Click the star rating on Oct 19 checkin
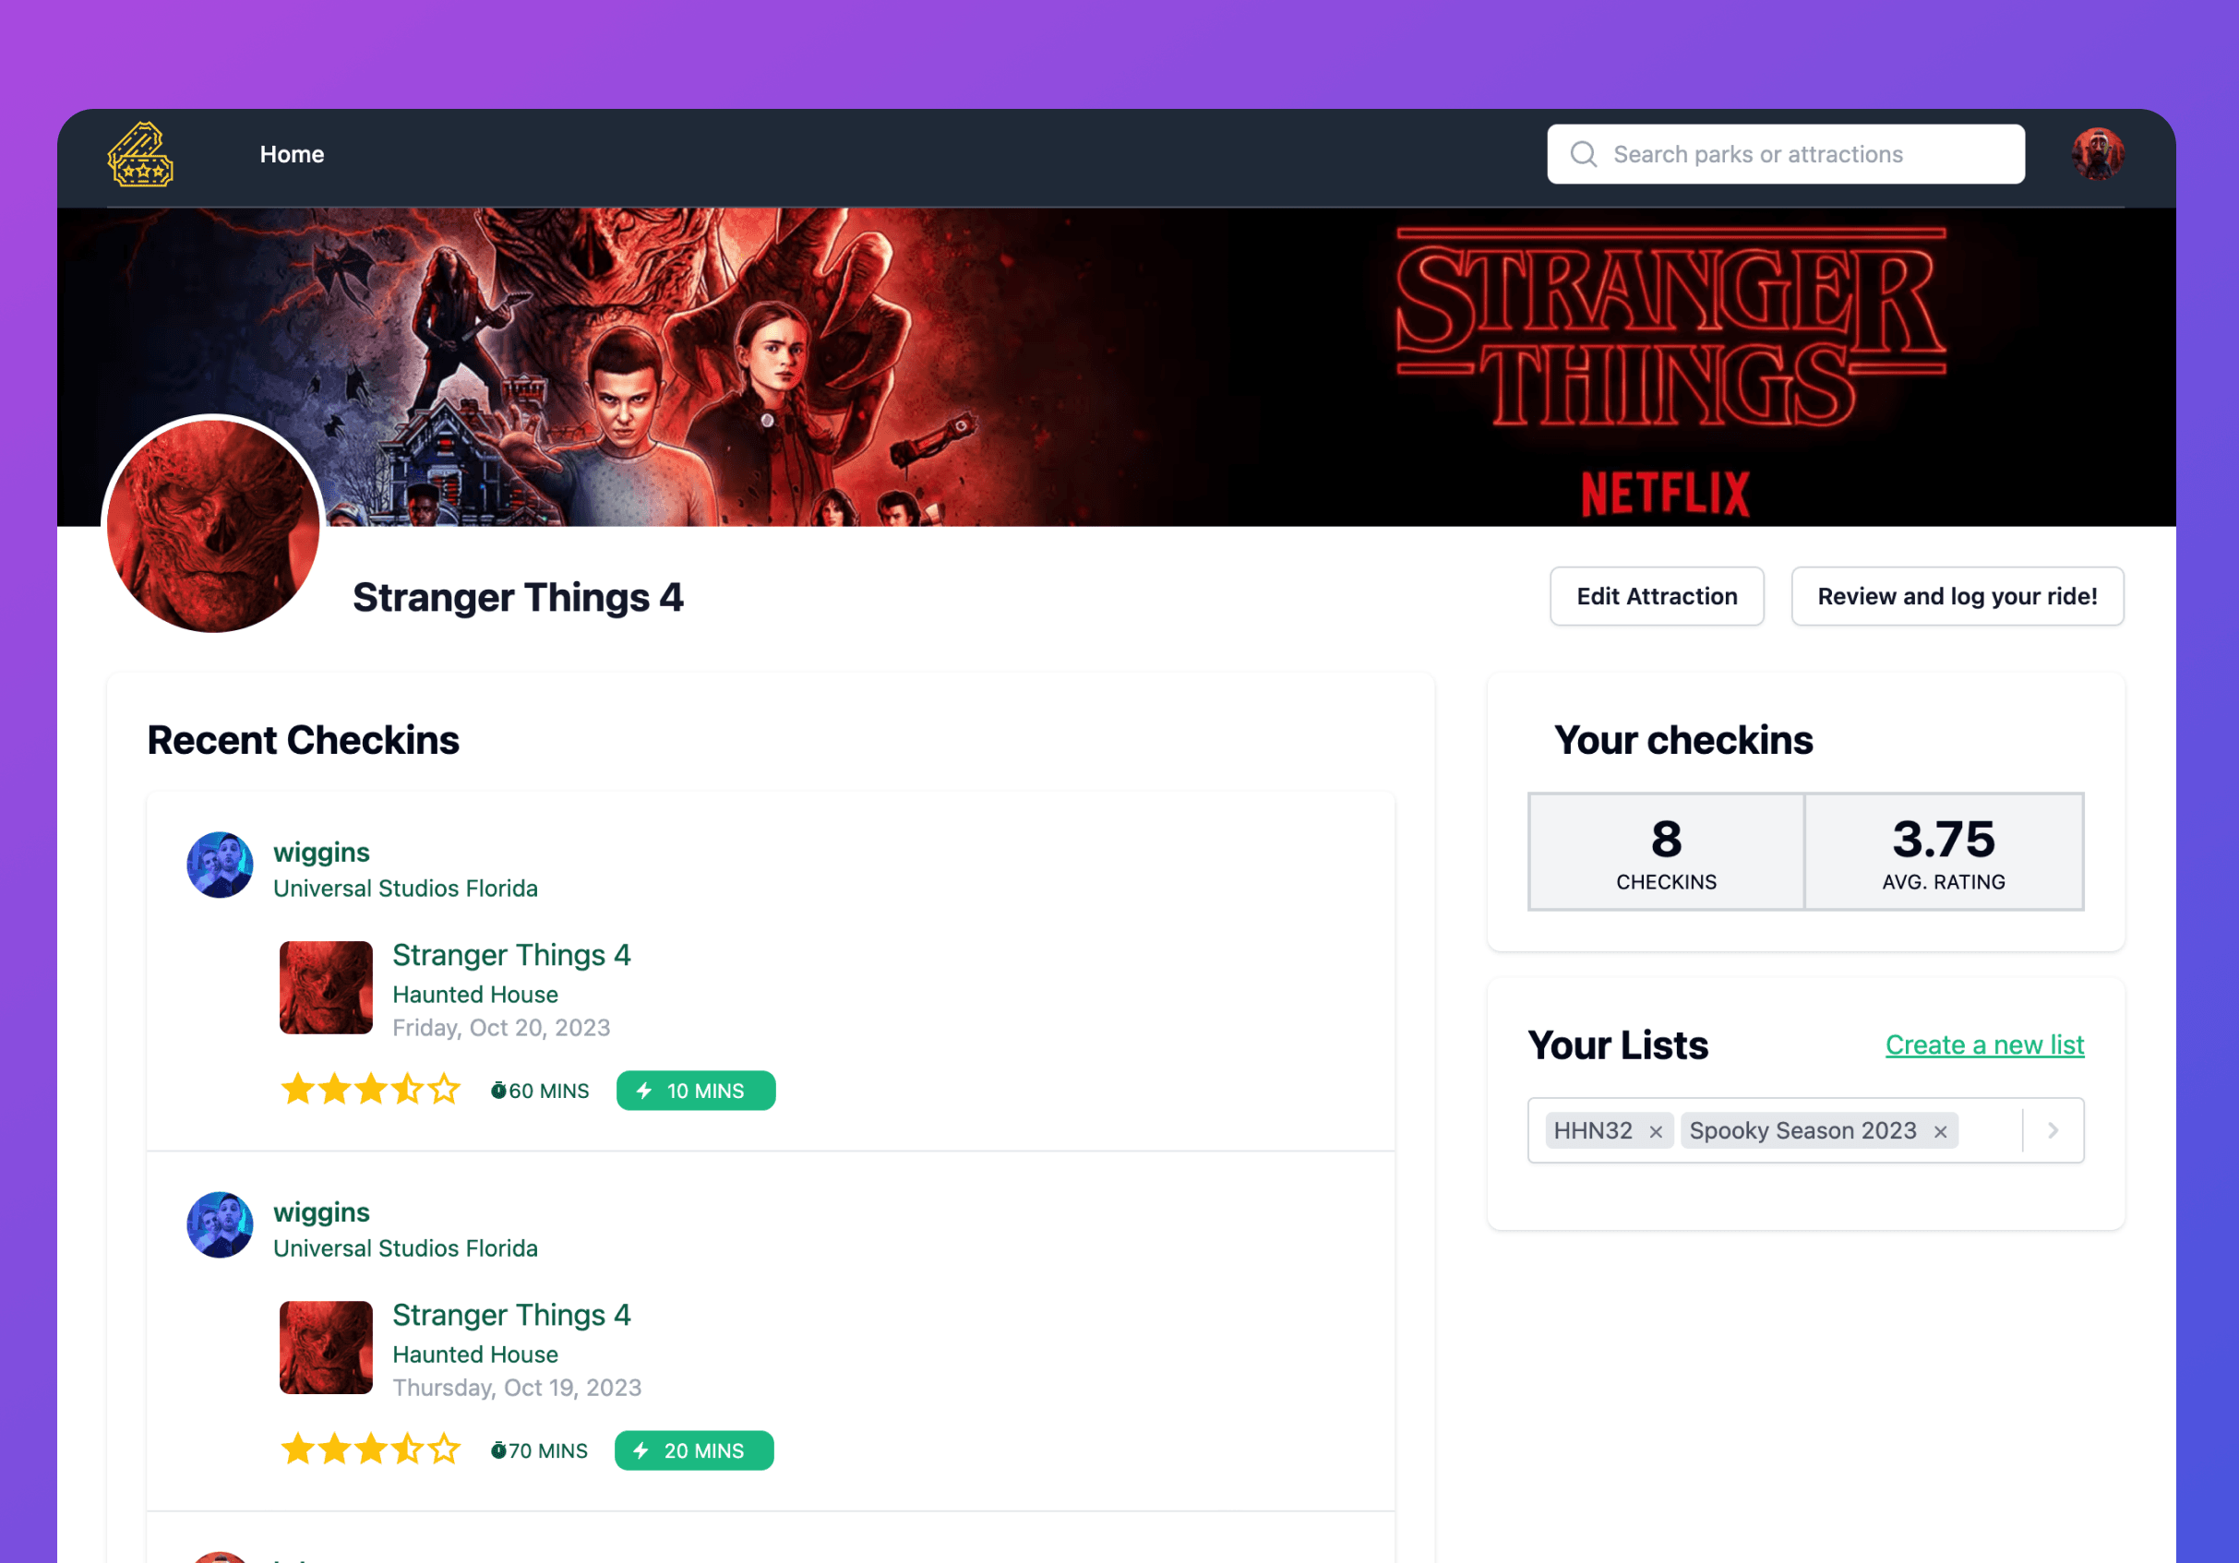The width and height of the screenshot is (2239, 1563). tap(369, 1449)
